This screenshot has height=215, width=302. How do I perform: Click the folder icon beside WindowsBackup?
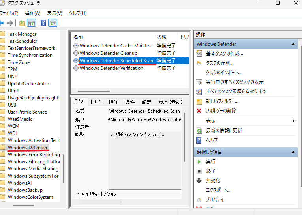point(2,190)
